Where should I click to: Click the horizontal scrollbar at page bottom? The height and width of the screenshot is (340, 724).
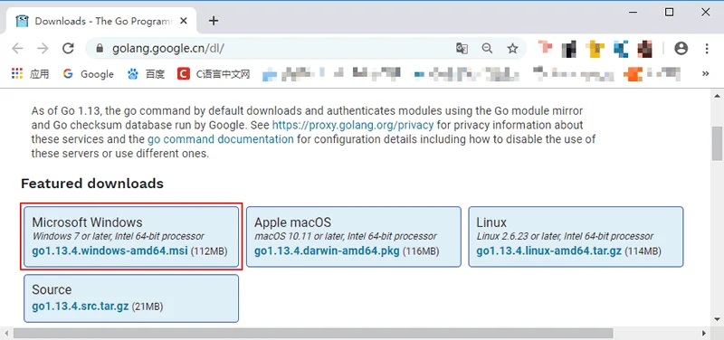tap(313, 333)
